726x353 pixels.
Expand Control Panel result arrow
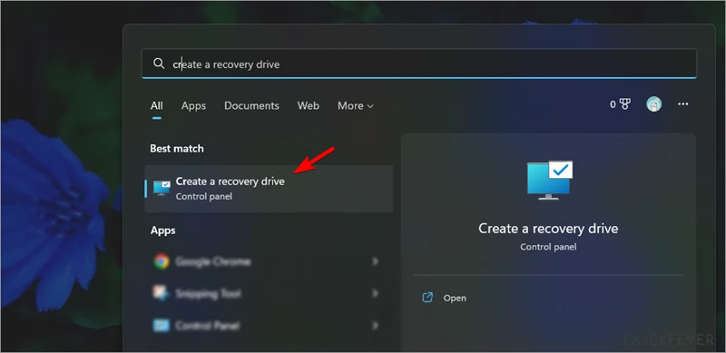(375, 326)
